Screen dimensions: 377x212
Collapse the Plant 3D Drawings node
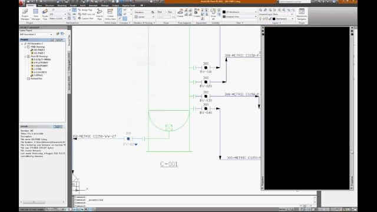coord(25,57)
